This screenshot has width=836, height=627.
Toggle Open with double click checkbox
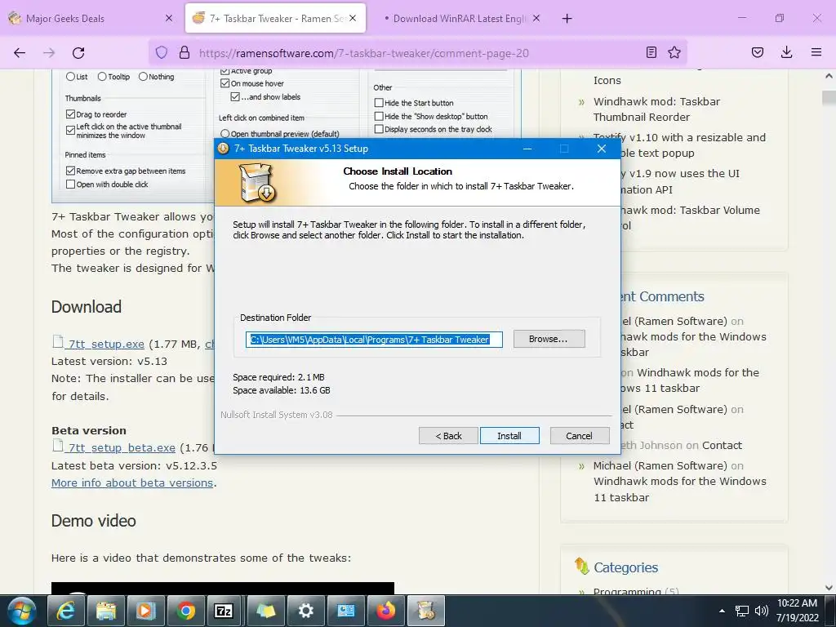(70, 184)
